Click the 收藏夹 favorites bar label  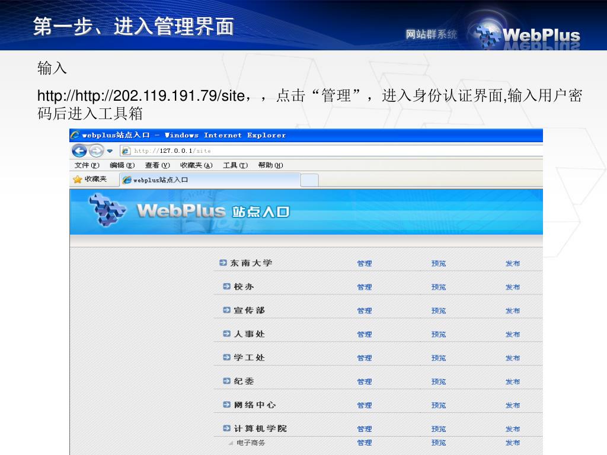(x=95, y=179)
